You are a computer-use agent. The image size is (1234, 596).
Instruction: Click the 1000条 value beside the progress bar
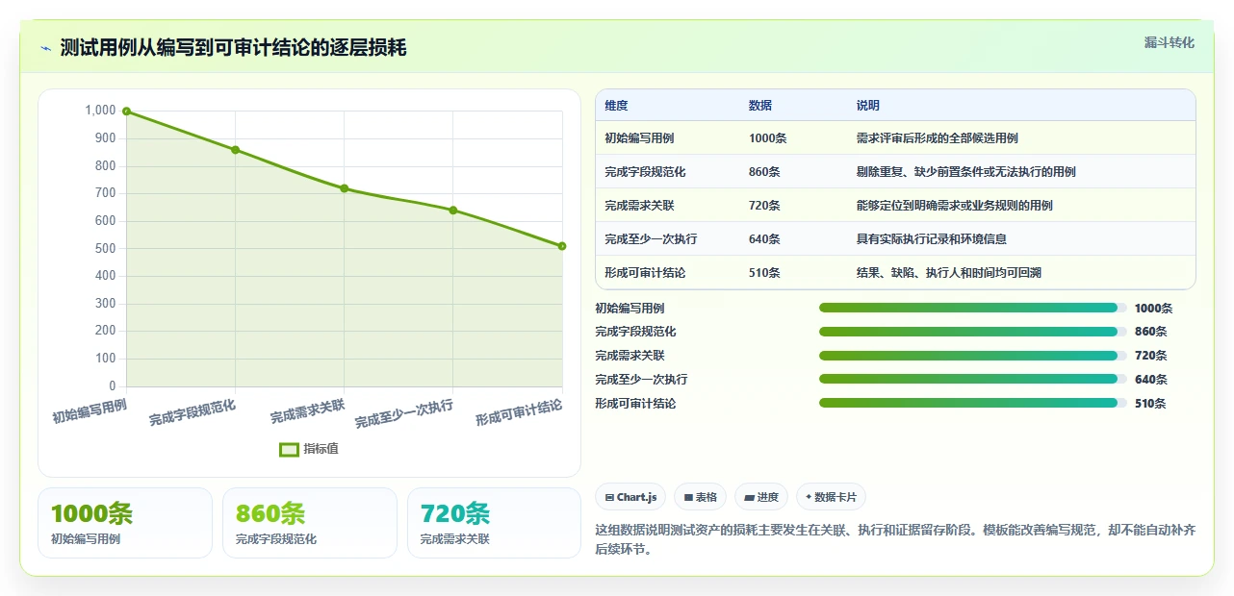click(1154, 309)
